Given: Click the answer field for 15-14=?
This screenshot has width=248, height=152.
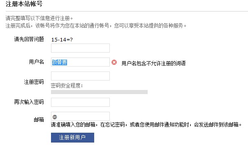Looking at the screenshot, I should tap(80, 48).
